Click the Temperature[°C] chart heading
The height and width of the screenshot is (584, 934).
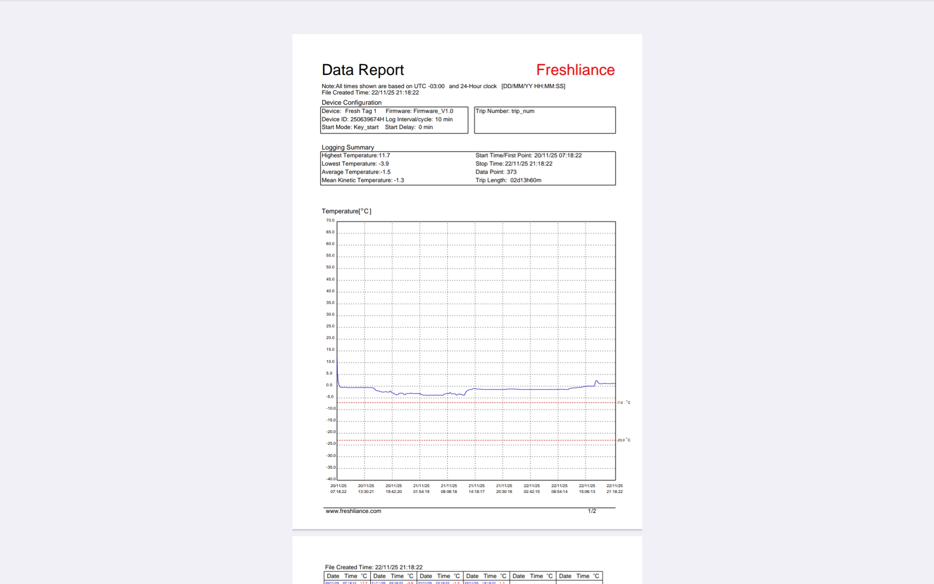346,211
